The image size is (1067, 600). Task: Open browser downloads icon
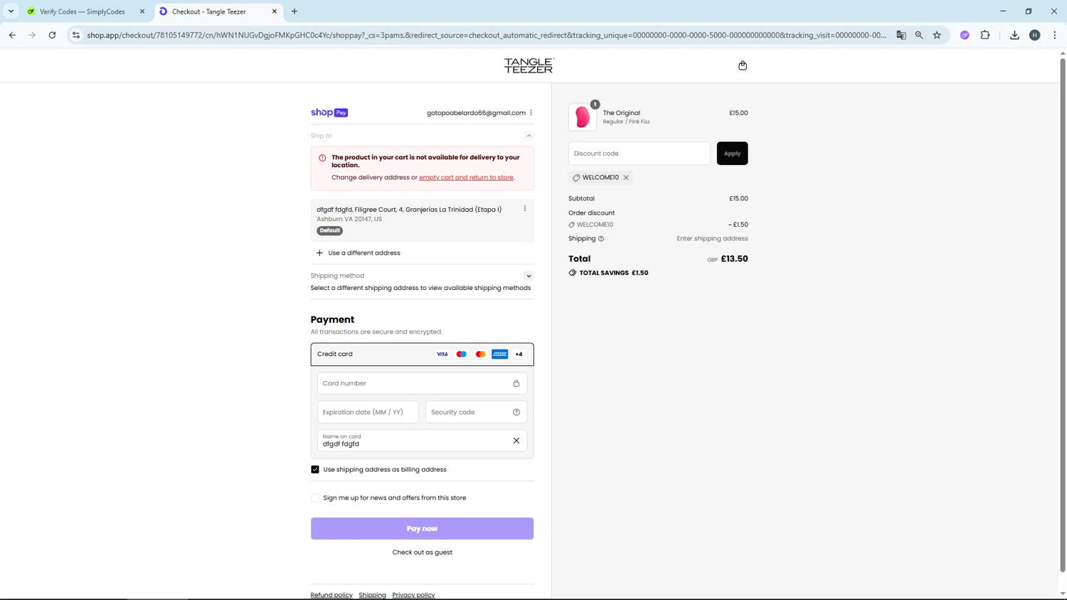click(x=1014, y=35)
